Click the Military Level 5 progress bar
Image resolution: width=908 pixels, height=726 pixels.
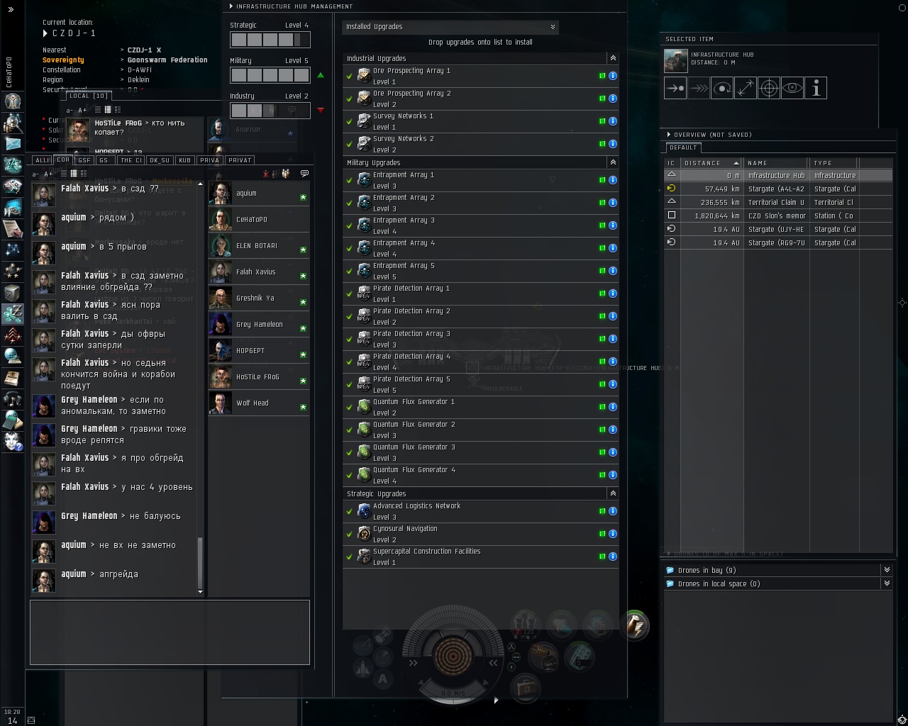pyautogui.click(x=270, y=75)
